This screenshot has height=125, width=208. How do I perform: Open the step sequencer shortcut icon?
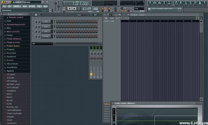click(x=155, y=3)
